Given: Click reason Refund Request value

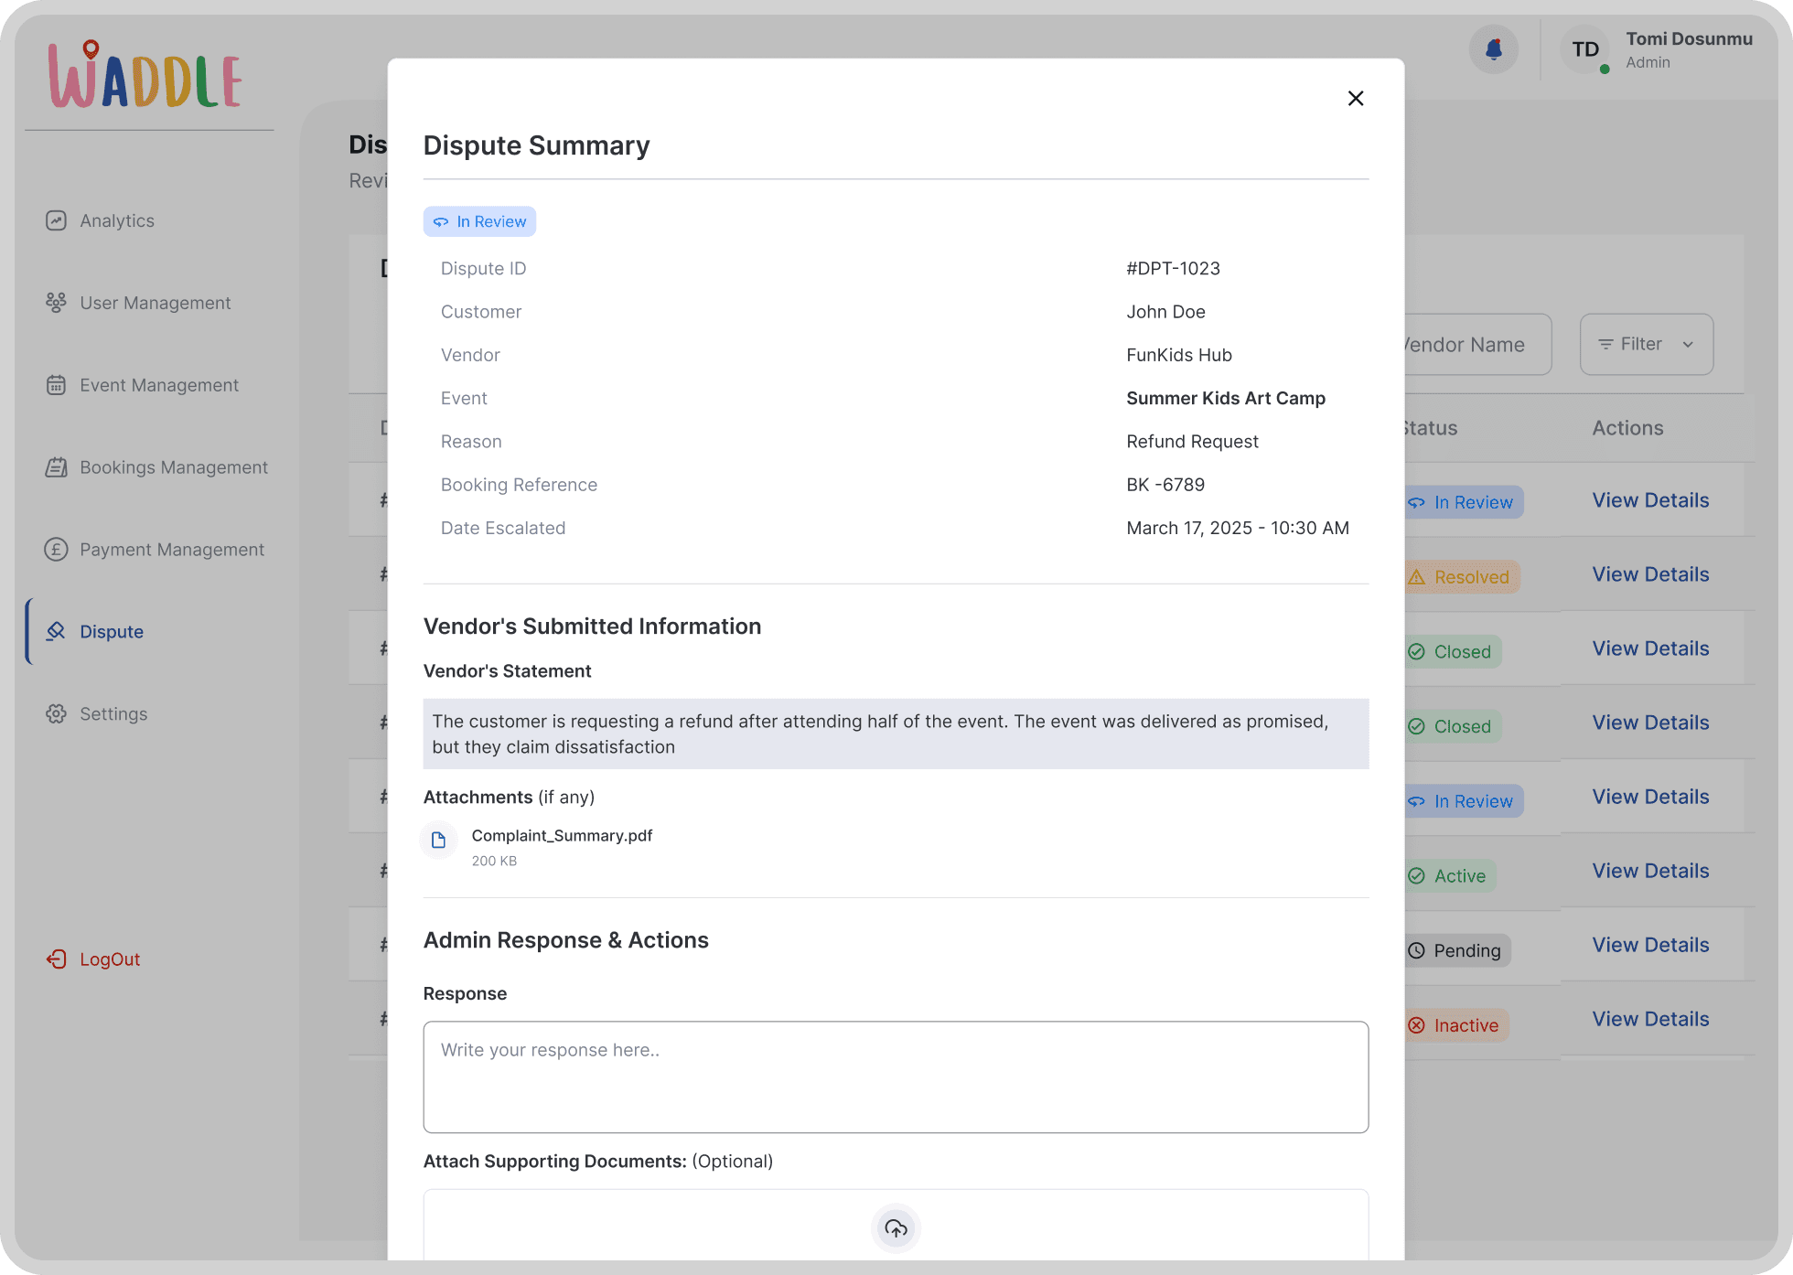Looking at the screenshot, I should pyautogui.click(x=1192, y=442).
